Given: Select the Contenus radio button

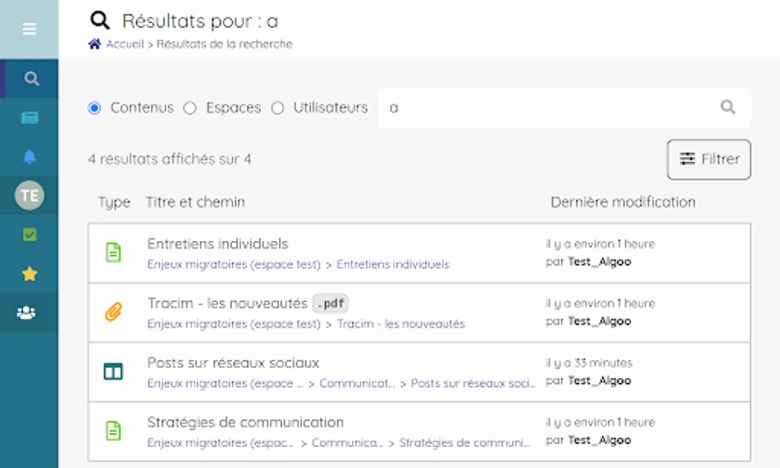Looking at the screenshot, I should click(x=94, y=108).
